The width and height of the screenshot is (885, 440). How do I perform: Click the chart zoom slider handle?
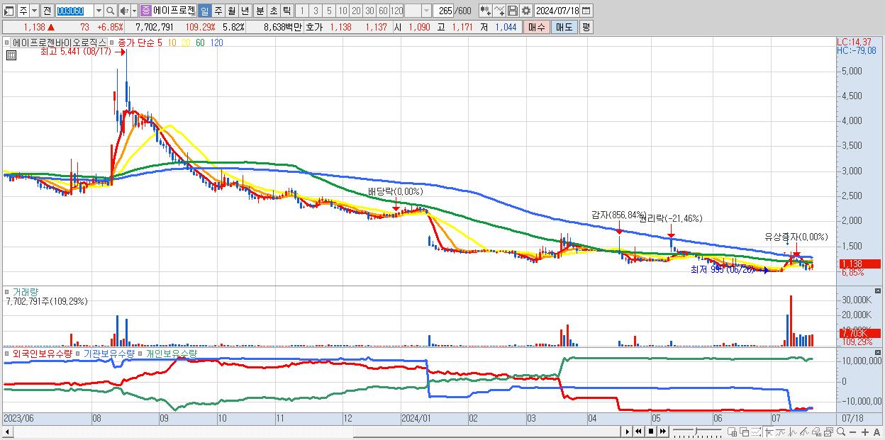coord(696,431)
